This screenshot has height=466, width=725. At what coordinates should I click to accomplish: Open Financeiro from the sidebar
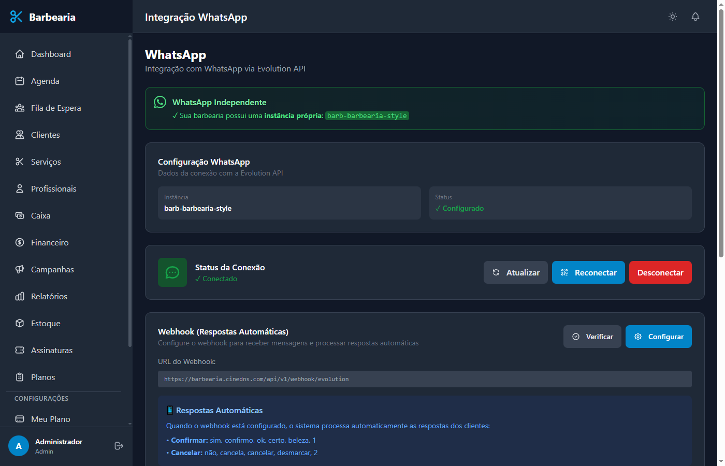point(50,242)
